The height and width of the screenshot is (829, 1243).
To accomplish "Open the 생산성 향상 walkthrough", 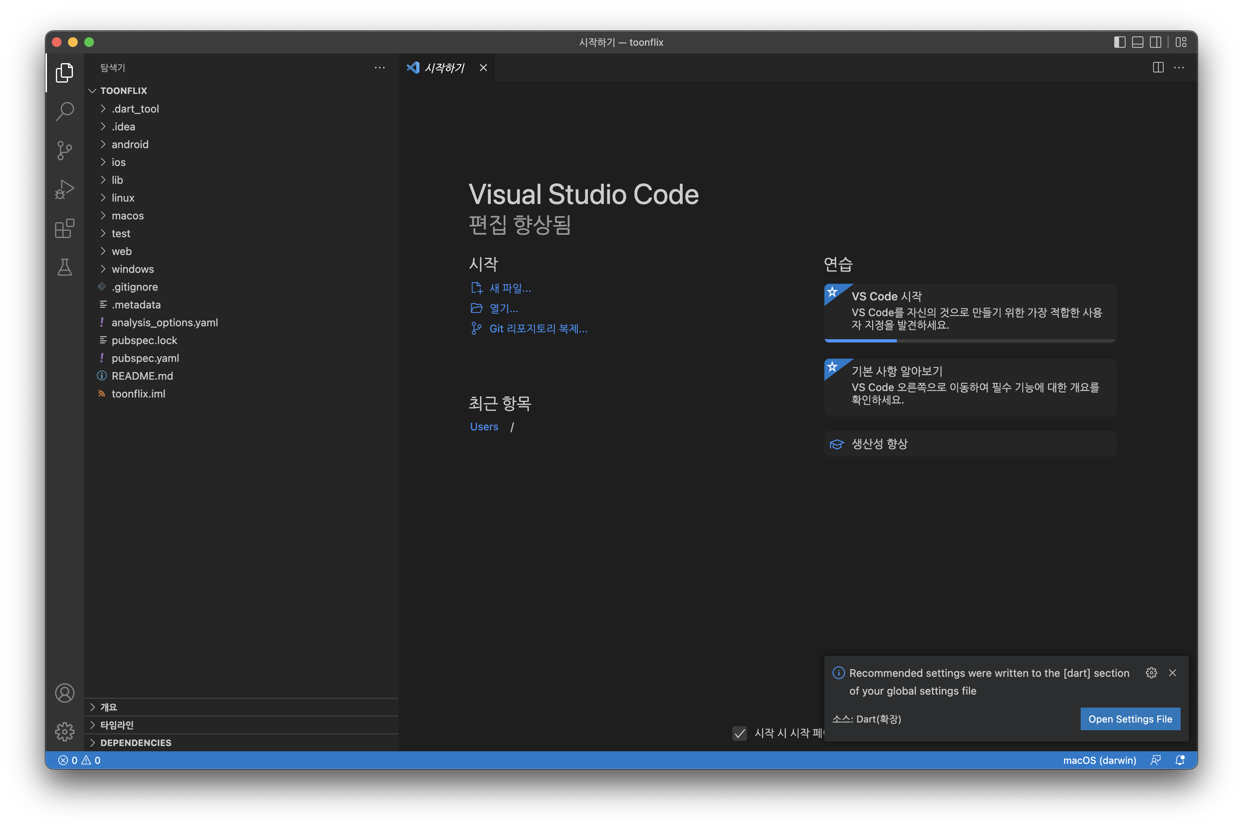I will tap(970, 444).
